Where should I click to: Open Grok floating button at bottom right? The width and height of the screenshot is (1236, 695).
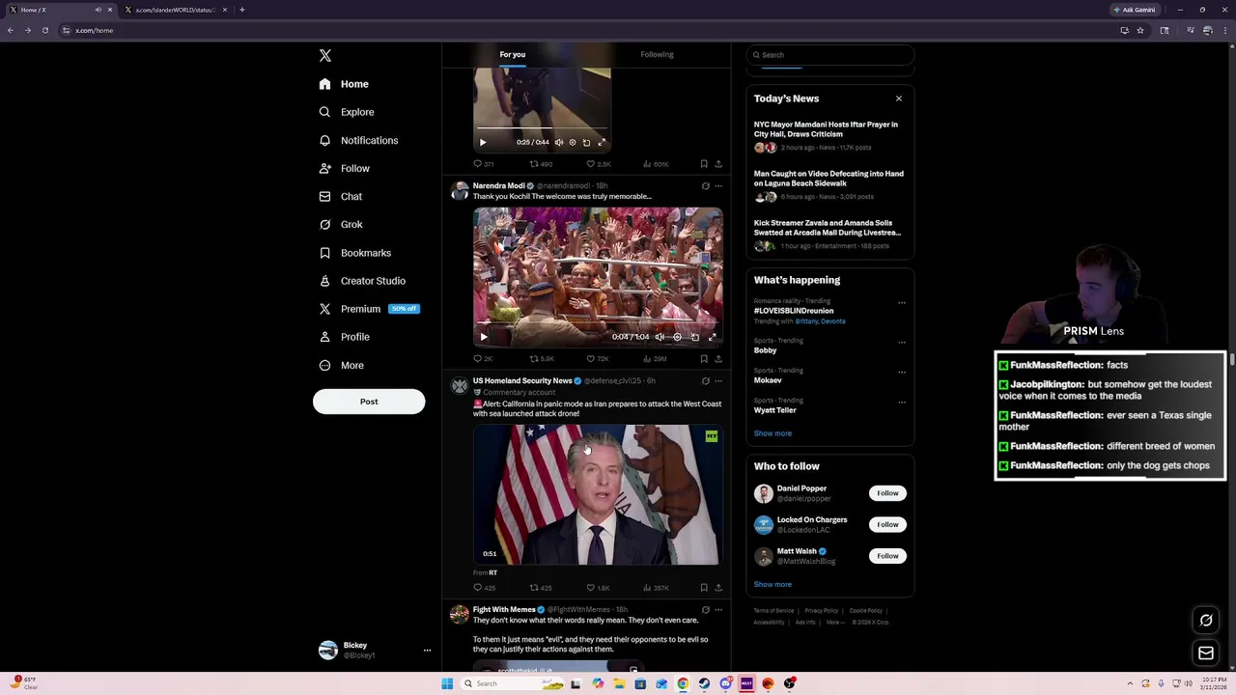(x=1206, y=621)
